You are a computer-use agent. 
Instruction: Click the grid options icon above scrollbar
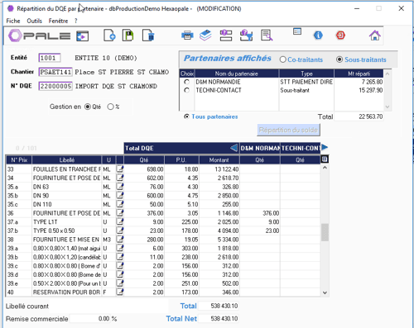click(325, 159)
